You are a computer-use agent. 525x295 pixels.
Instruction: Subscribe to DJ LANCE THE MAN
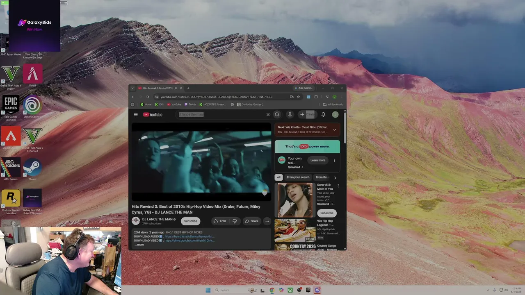pos(190,221)
